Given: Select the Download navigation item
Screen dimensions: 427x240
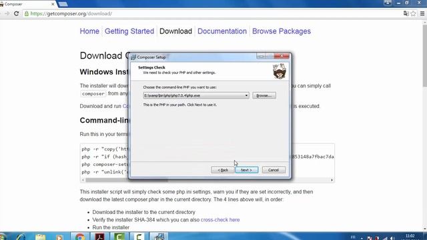Looking at the screenshot, I should [175, 31].
